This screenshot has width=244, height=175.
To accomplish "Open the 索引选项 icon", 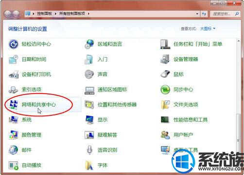I will click(x=14, y=90).
